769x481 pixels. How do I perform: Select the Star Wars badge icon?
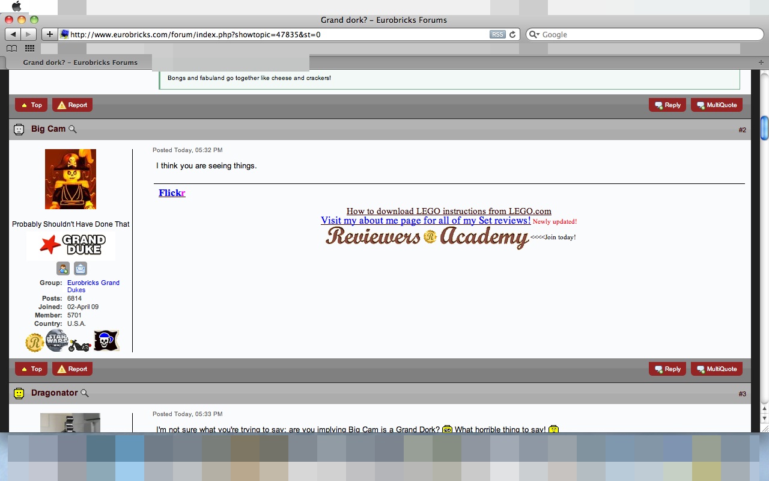56,340
